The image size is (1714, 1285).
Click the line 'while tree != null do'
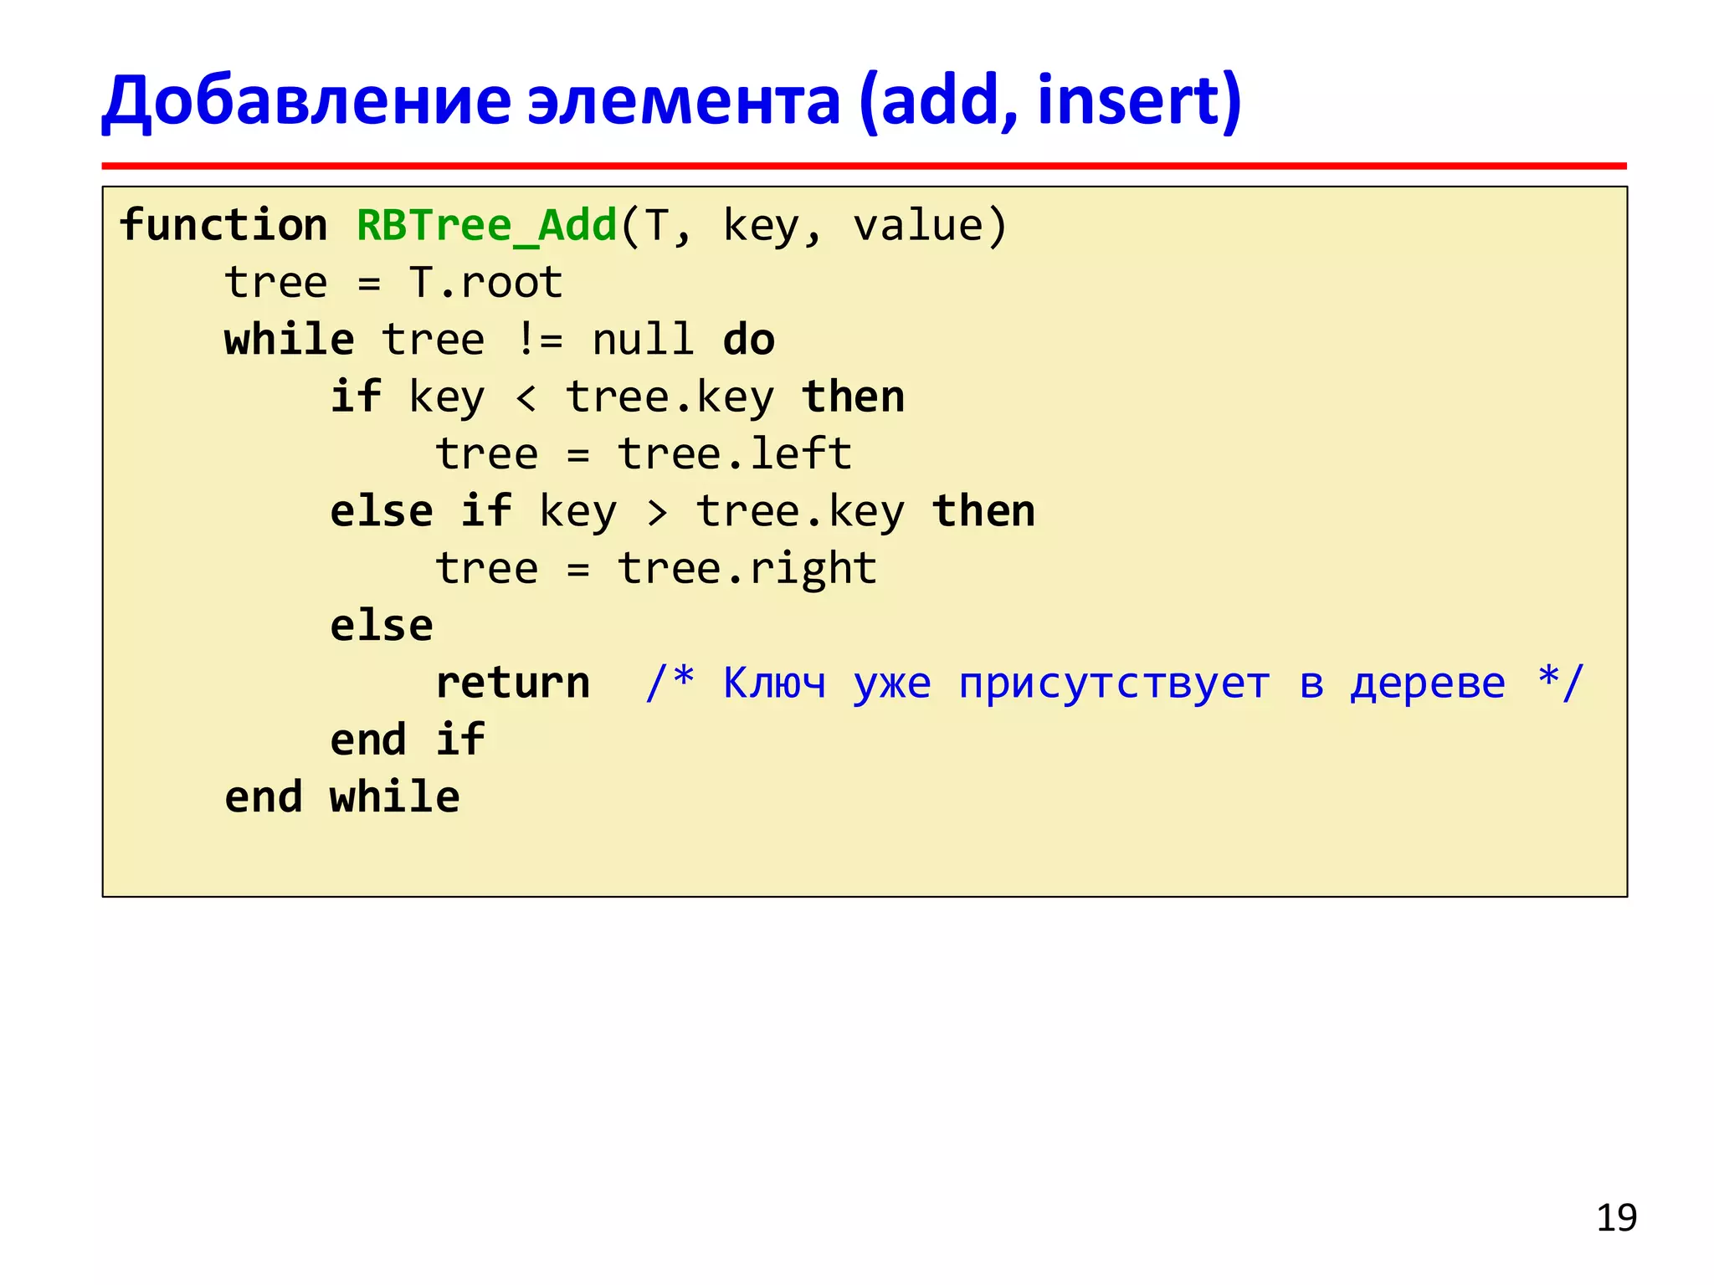499,340
